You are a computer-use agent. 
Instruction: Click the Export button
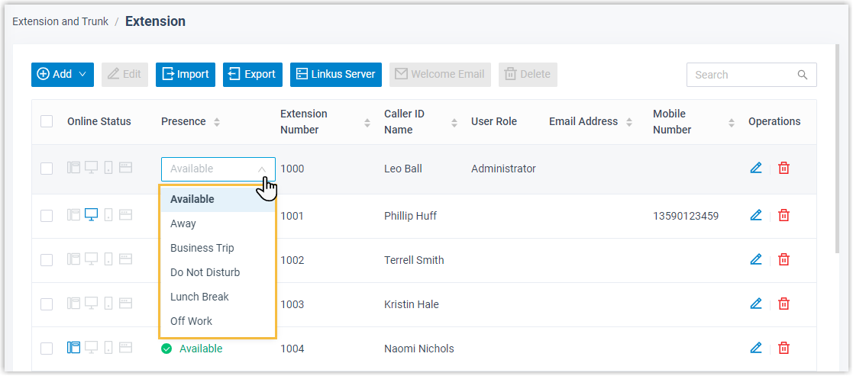click(x=253, y=75)
